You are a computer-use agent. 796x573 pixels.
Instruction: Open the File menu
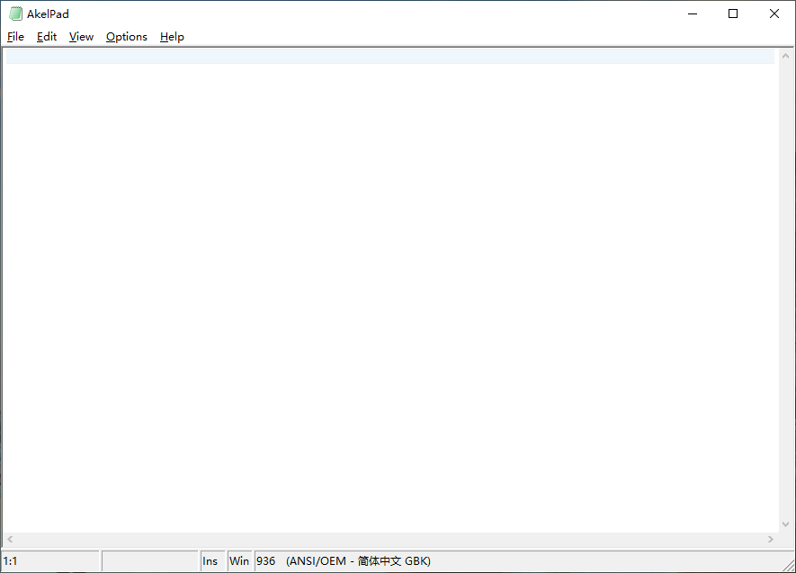[15, 37]
